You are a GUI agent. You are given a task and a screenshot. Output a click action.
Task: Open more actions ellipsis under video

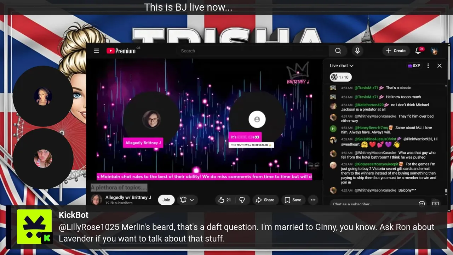click(313, 200)
